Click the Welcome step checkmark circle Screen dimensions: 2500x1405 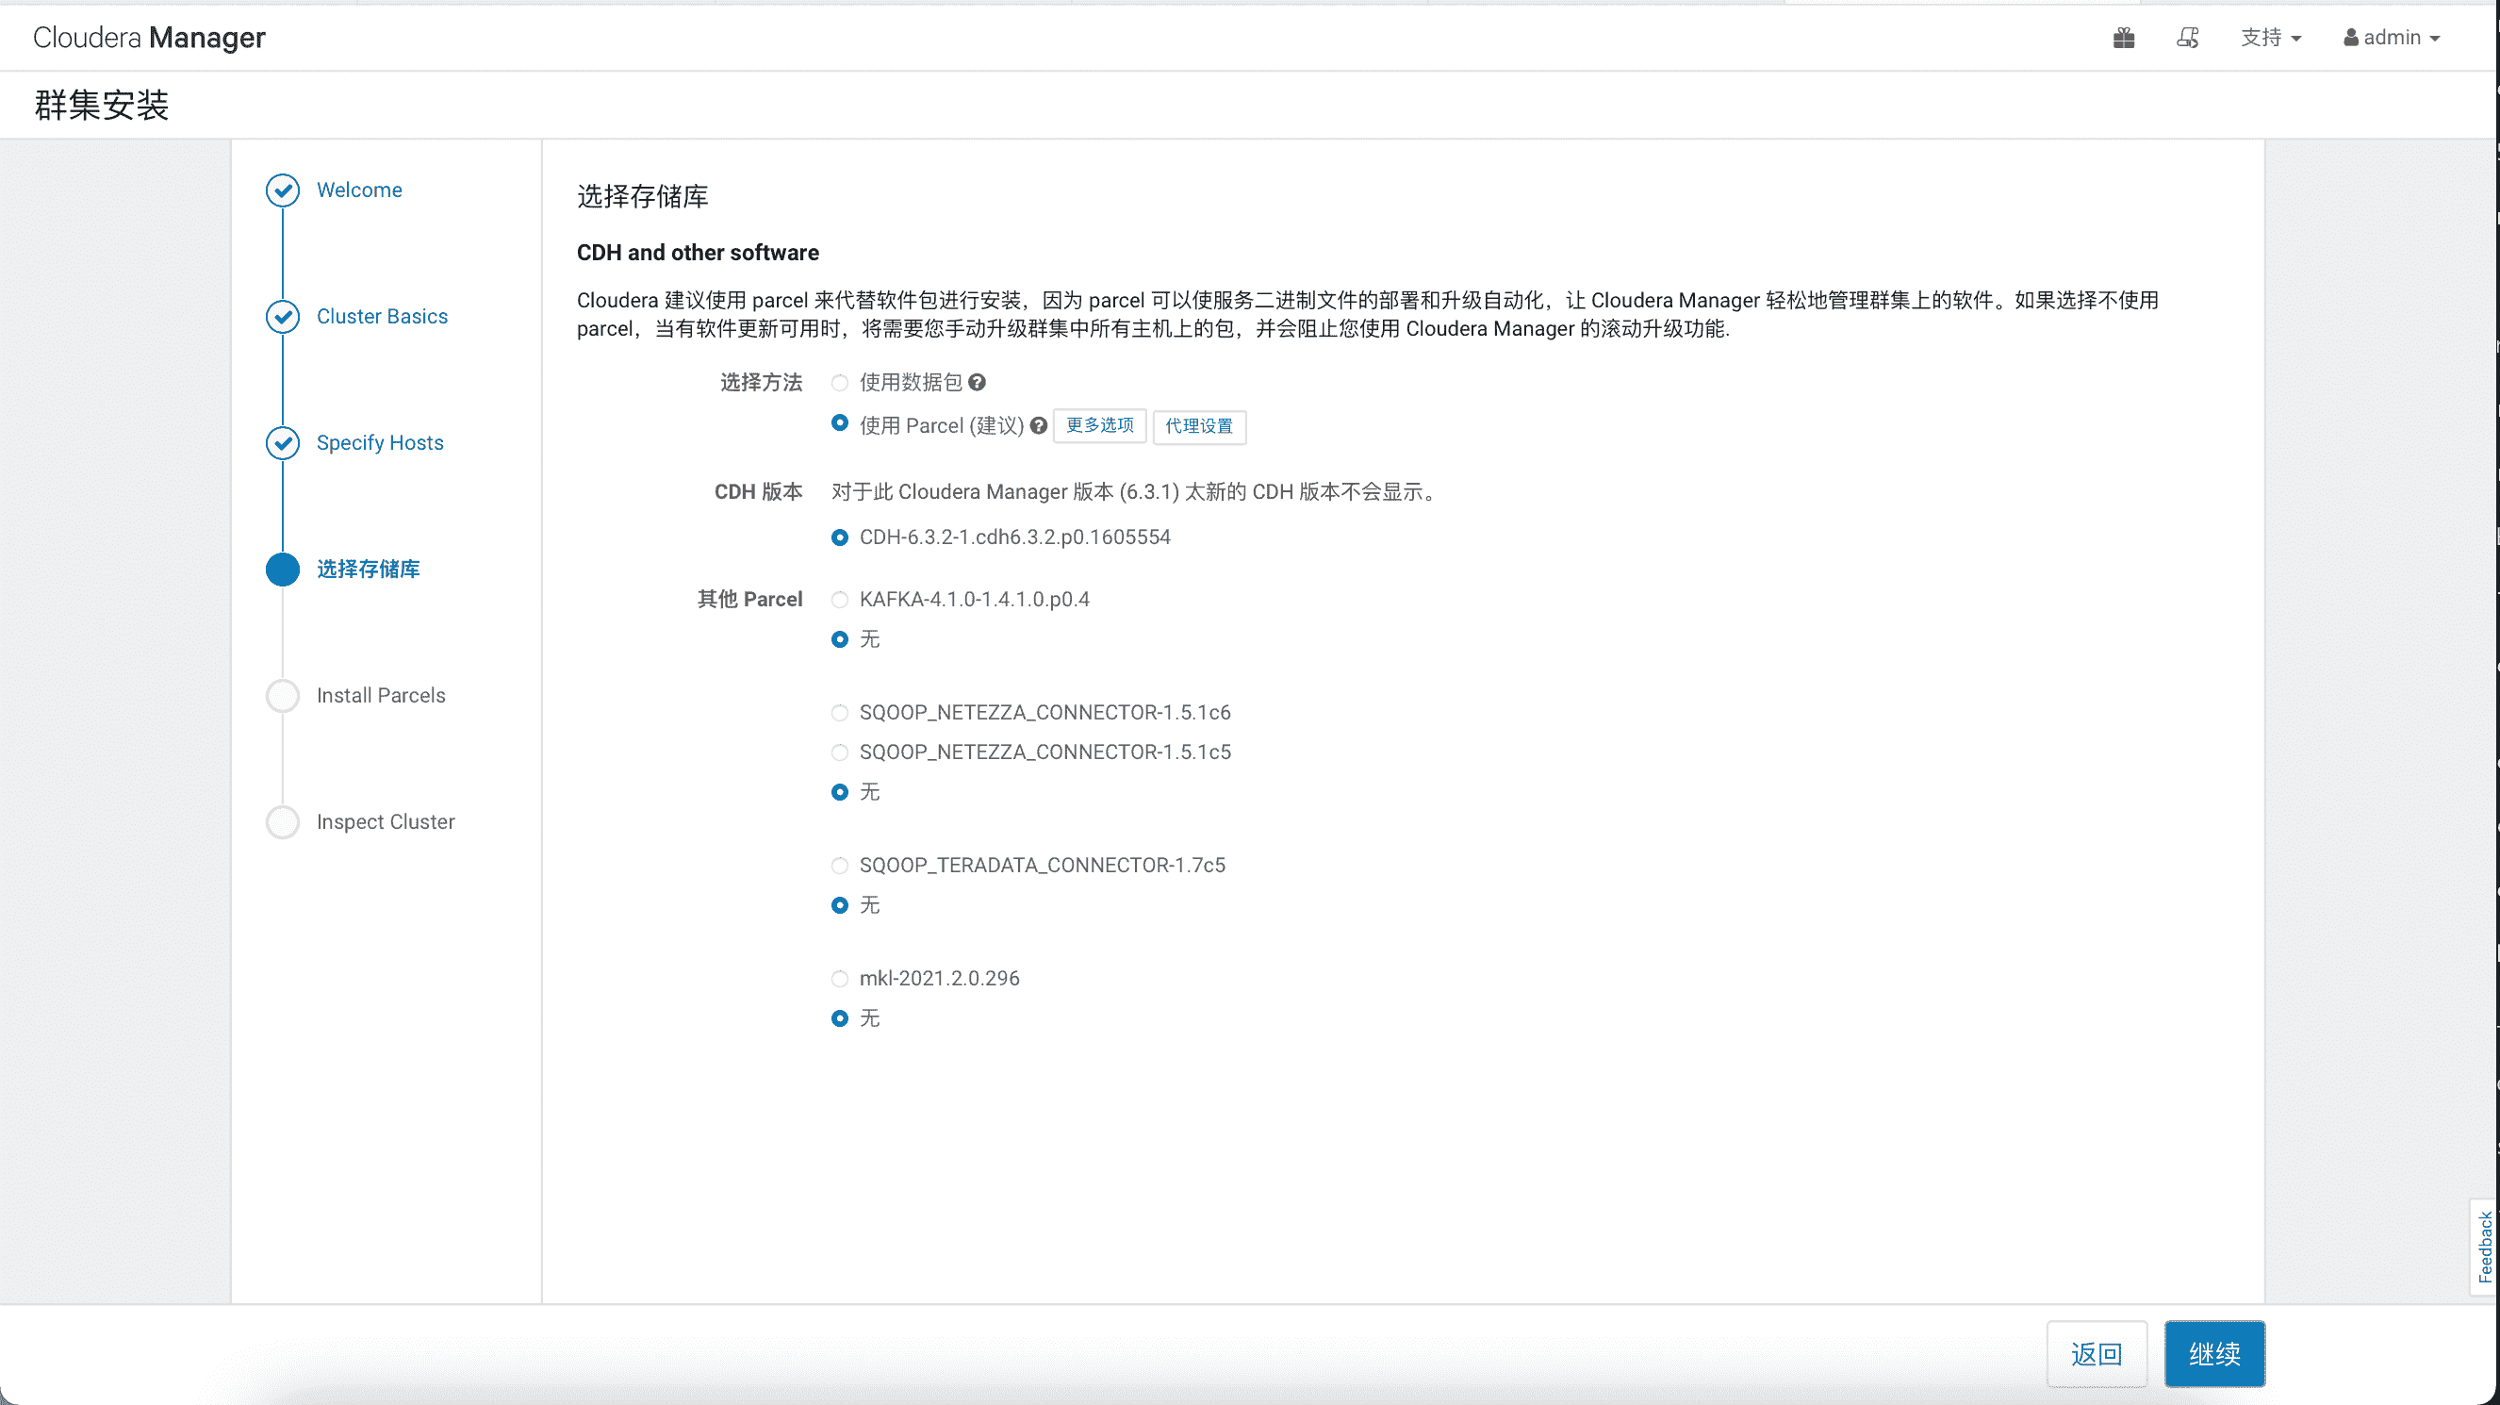(x=283, y=190)
